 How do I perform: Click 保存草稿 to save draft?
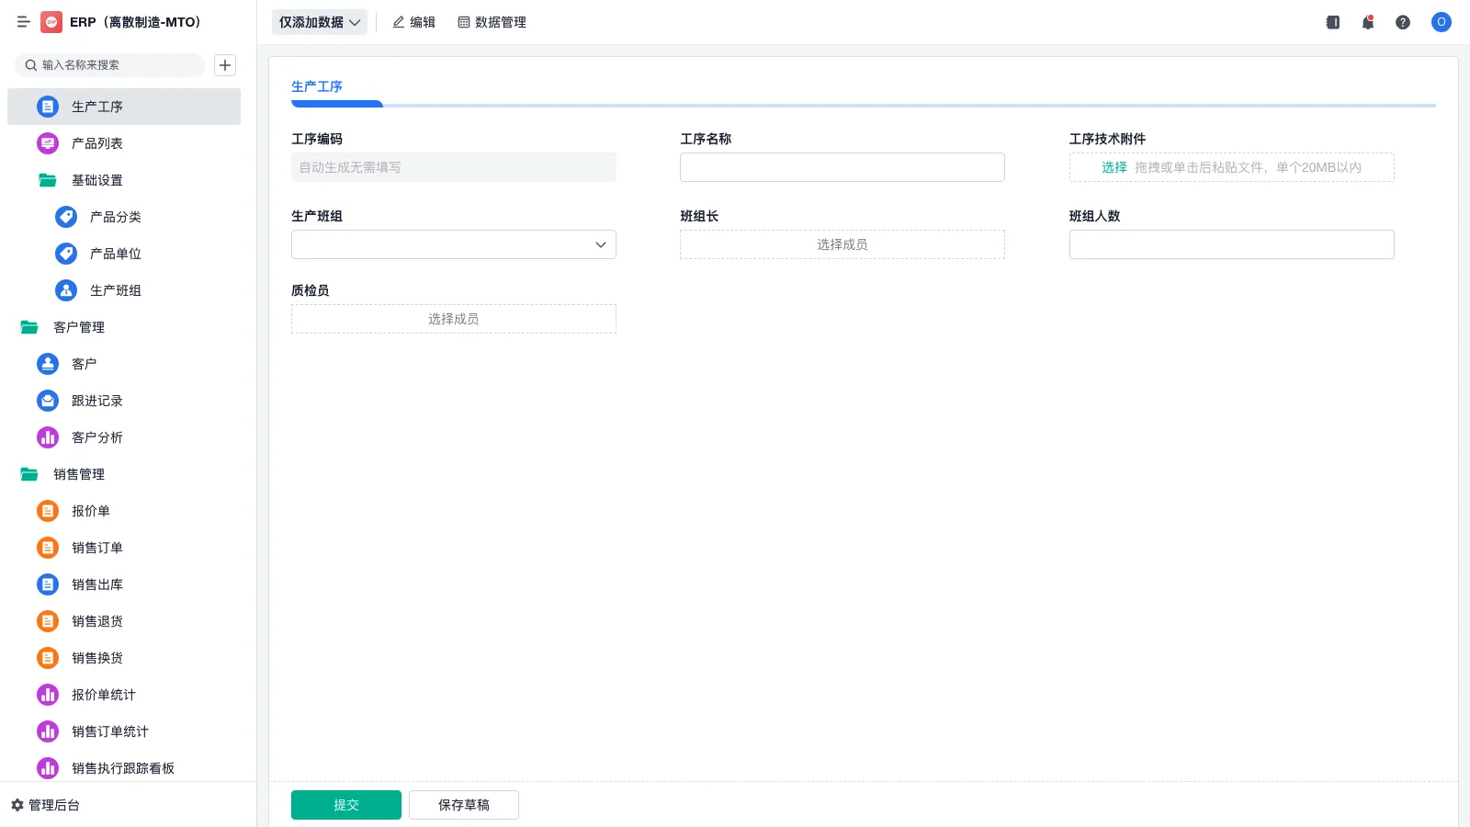point(463,804)
